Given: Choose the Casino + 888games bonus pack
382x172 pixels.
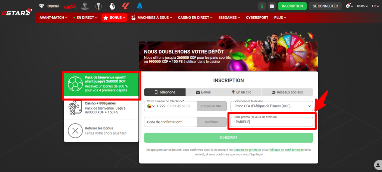Looking at the screenshot, I should pos(101,108).
